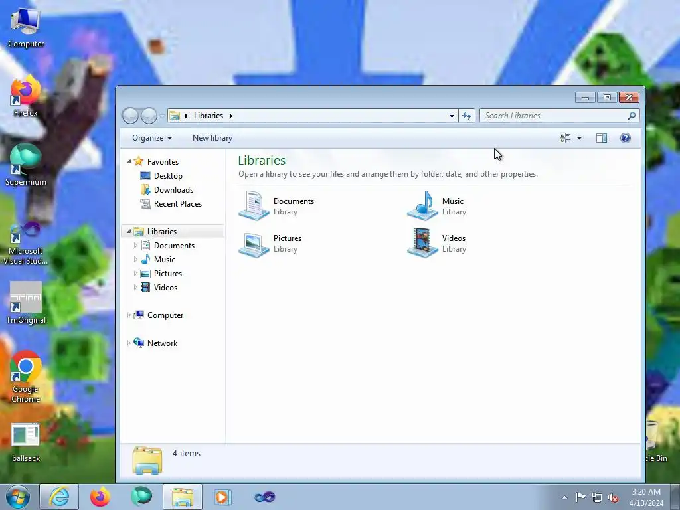Screen dimensions: 680x510
Task: Show hidden tray icons arrow
Action: (564, 497)
